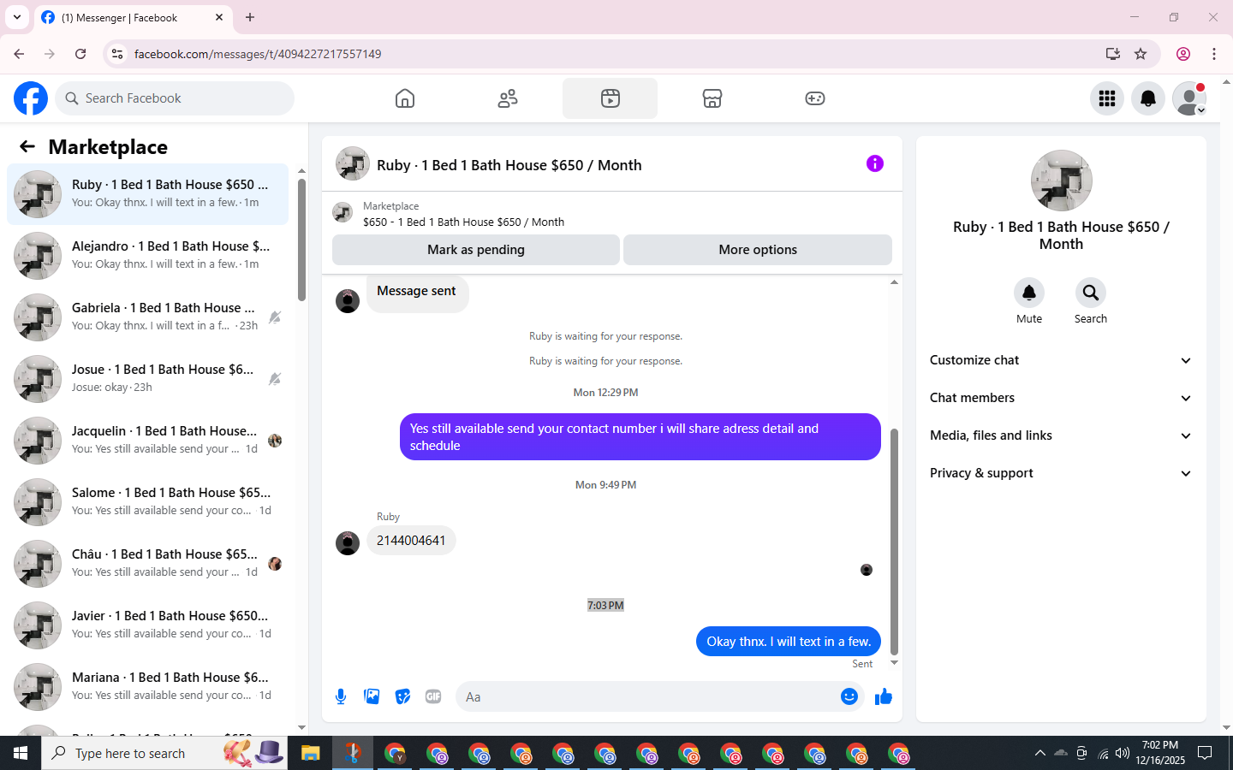Image resolution: width=1233 pixels, height=770 pixels.
Task: Click the message input field
Action: click(x=646, y=696)
